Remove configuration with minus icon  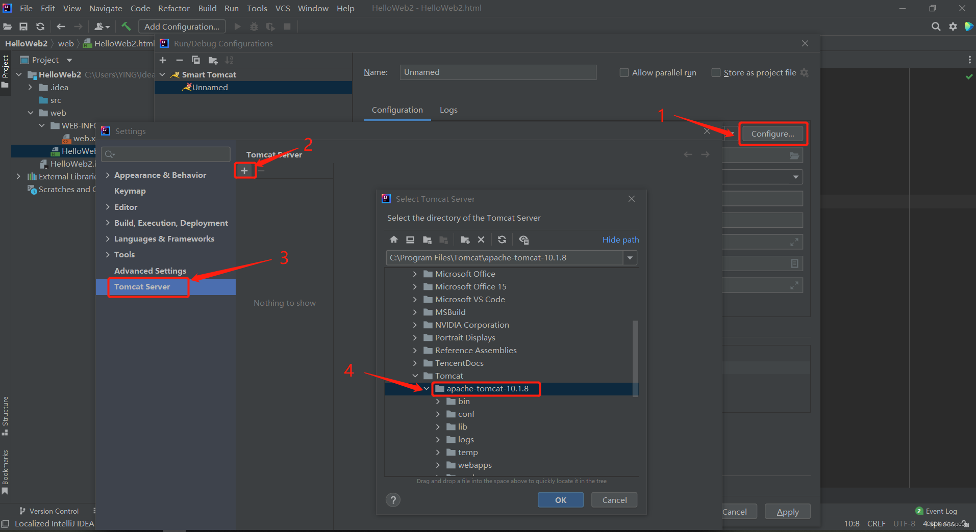coord(179,60)
